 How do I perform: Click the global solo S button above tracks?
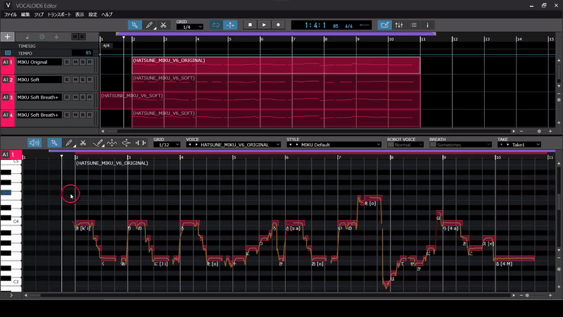click(82, 37)
